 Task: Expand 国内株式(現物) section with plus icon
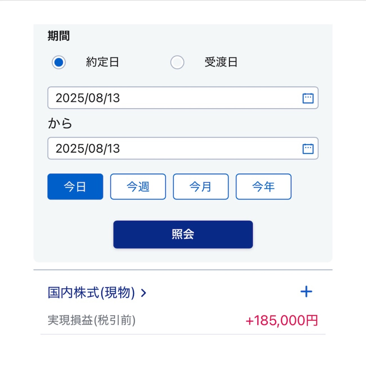(x=306, y=292)
